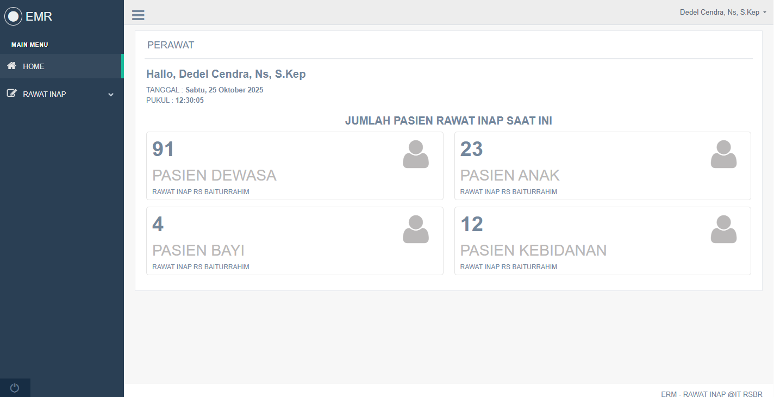Viewport: 774px width, 397px height.
Task: Click the 23 child patients count
Action: pos(471,149)
